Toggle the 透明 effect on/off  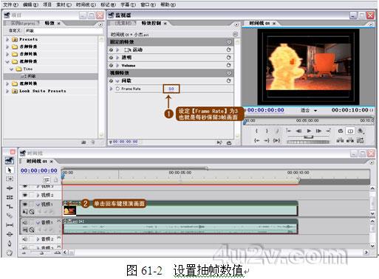click(x=111, y=58)
